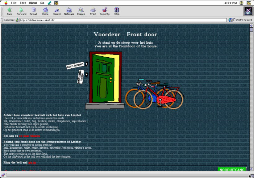Print the page using the toolbar
254x178 pixels.
pyautogui.click(x=93, y=11)
